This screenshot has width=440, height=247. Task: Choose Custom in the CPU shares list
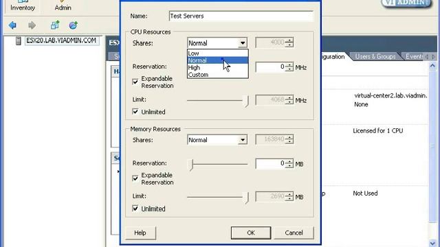(x=218, y=75)
